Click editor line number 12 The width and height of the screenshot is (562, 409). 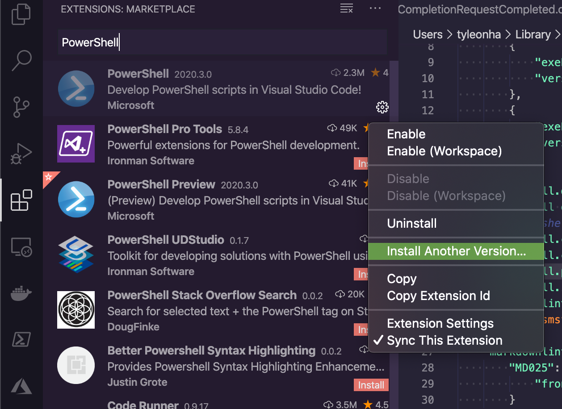[x=428, y=110]
